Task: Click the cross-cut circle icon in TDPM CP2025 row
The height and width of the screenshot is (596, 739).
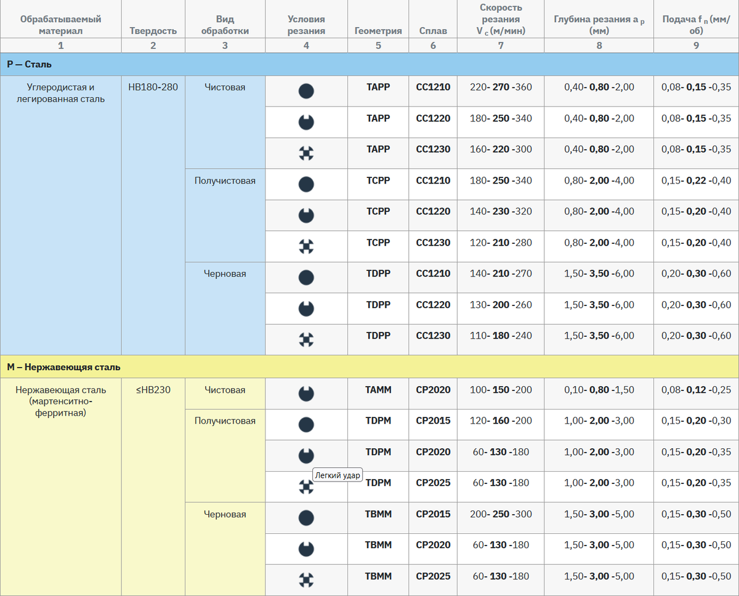Action: (306, 487)
